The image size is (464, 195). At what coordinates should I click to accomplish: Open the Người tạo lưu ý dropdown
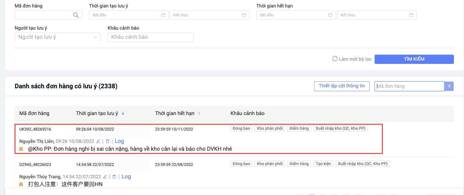click(x=57, y=37)
